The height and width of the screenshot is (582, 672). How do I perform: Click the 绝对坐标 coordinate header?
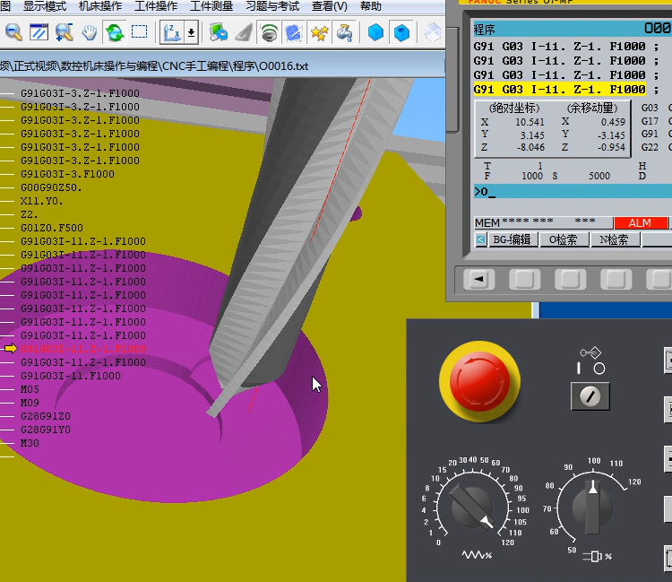(x=514, y=109)
